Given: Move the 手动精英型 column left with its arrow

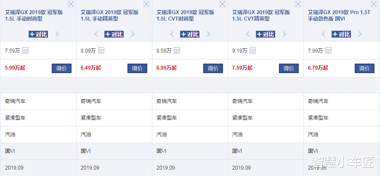Looking at the screenshot, I should (96, 34).
